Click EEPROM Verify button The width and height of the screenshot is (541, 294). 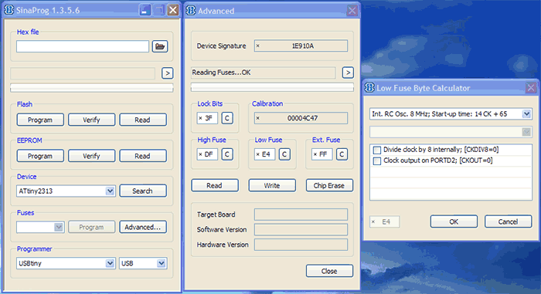[x=91, y=156]
